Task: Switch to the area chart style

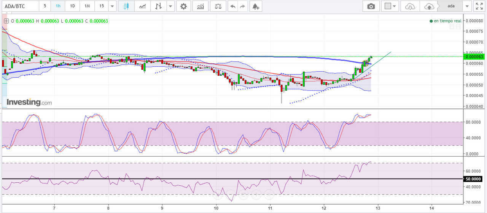Action: (142, 6)
